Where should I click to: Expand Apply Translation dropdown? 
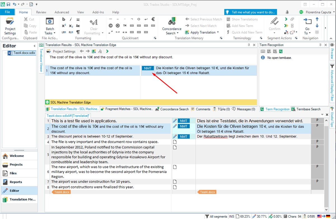click(218, 32)
